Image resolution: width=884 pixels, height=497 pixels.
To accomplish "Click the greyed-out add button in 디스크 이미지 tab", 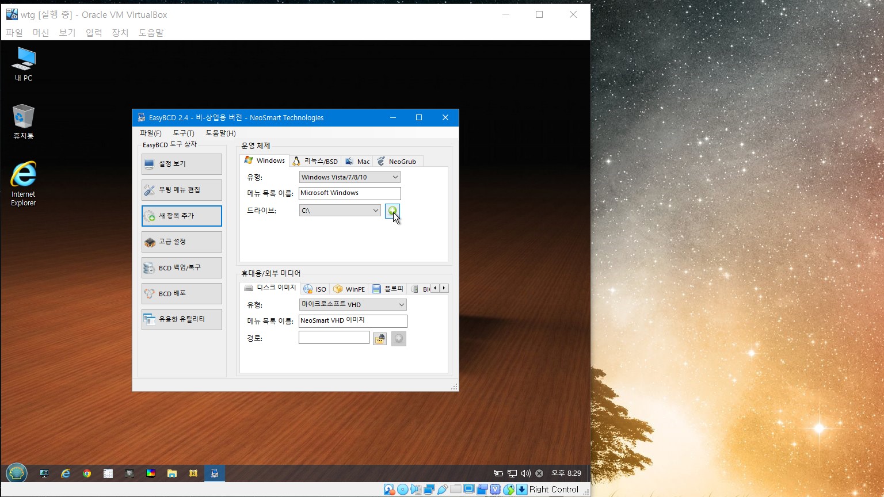I will (x=399, y=339).
